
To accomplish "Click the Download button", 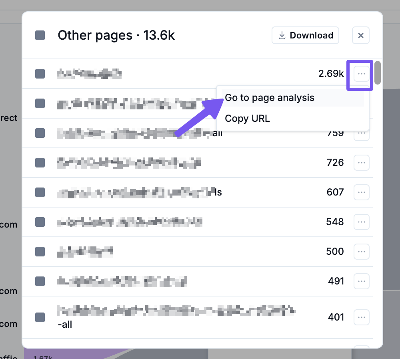I will [305, 35].
